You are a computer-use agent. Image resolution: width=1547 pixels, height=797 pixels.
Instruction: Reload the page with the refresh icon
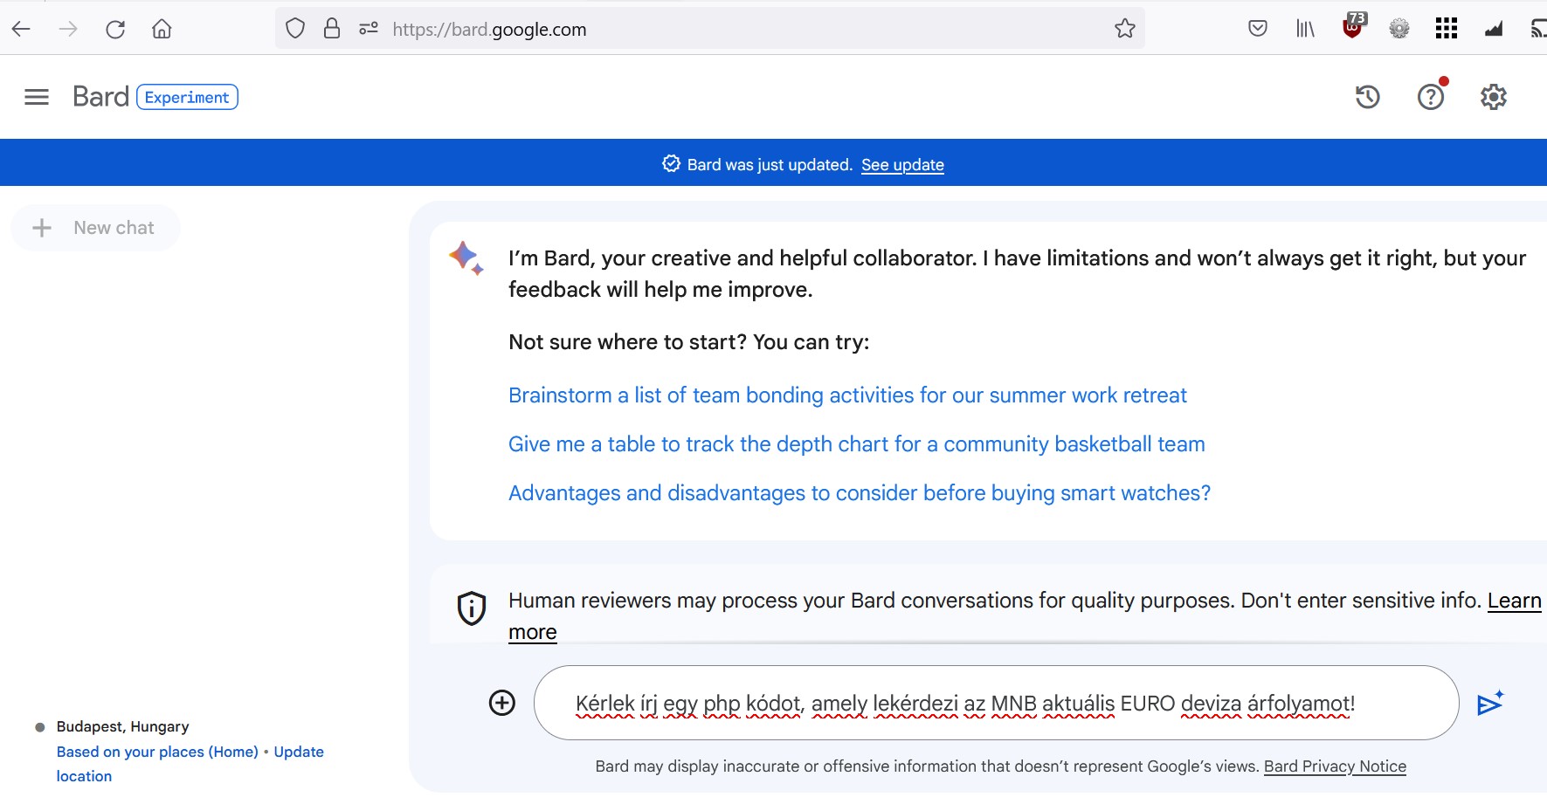click(115, 29)
